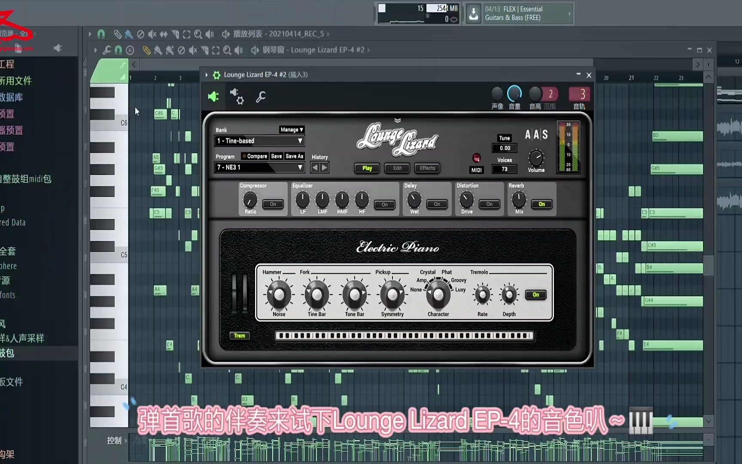
Task: Open the piano roll stamp tool
Action: [130, 50]
